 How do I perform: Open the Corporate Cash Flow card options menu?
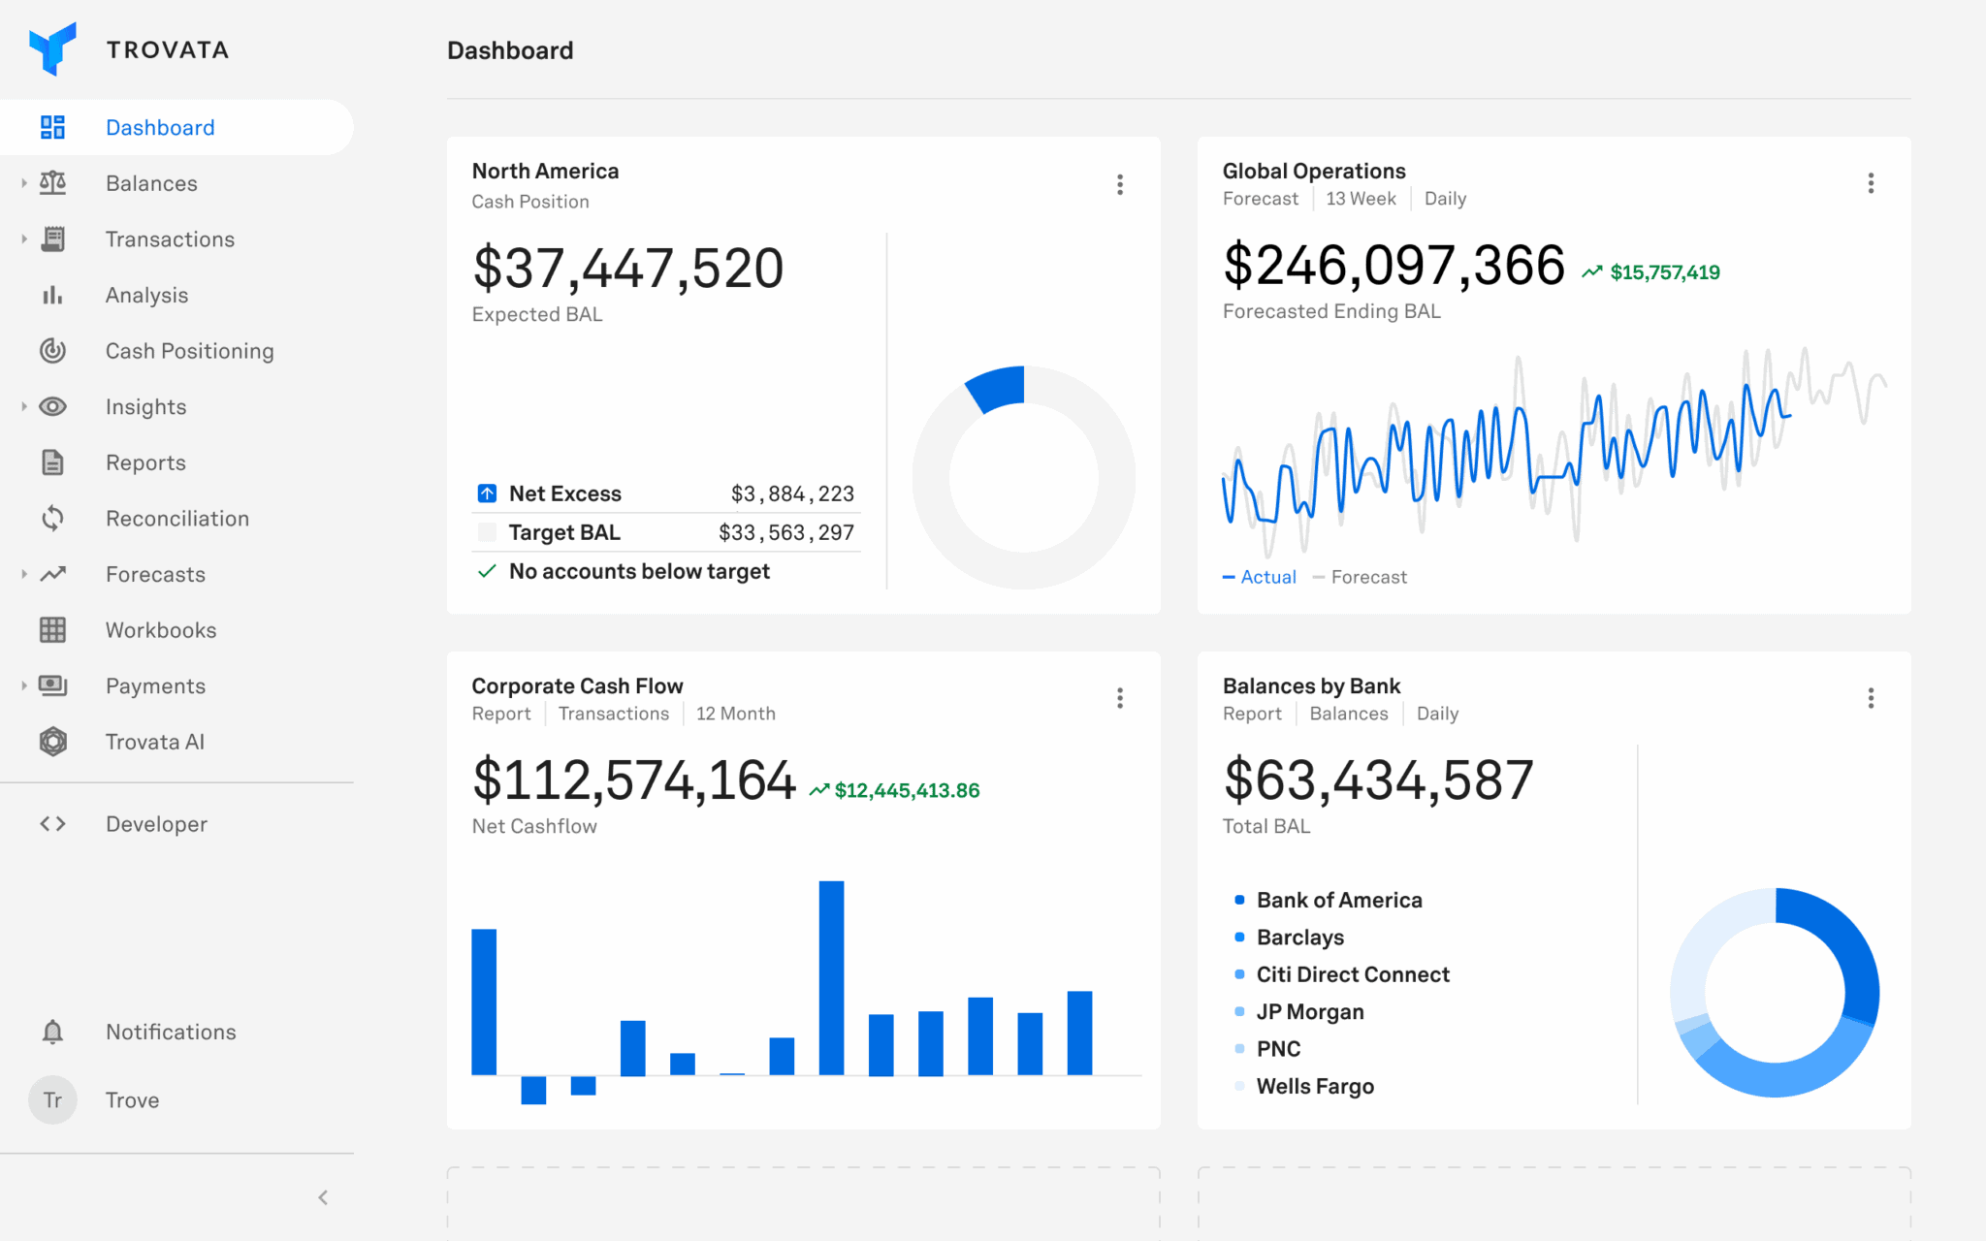(1119, 697)
